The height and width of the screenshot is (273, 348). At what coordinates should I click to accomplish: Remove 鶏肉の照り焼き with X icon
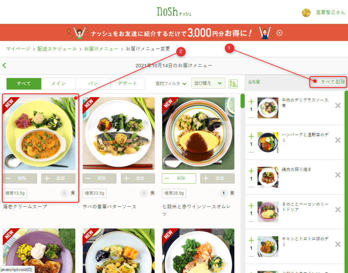(338, 175)
